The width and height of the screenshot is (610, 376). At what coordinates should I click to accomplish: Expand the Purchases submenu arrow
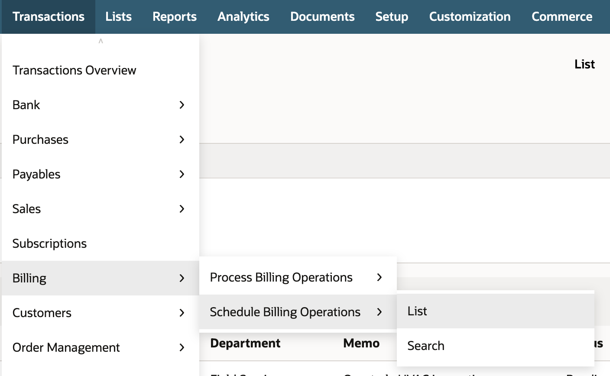tap(182, 139)
